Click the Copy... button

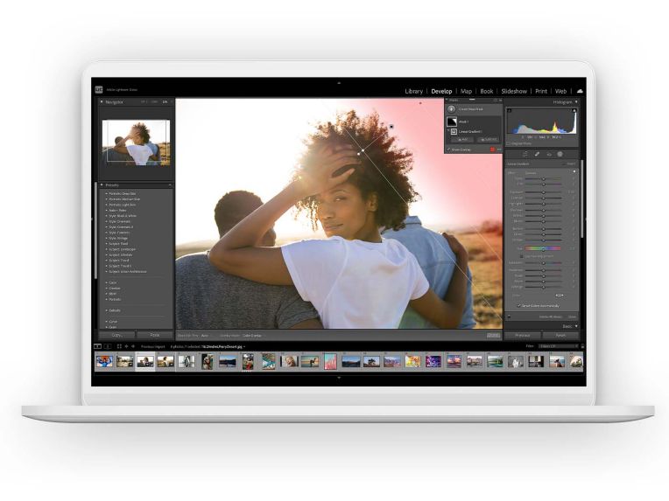pos(116,335)
